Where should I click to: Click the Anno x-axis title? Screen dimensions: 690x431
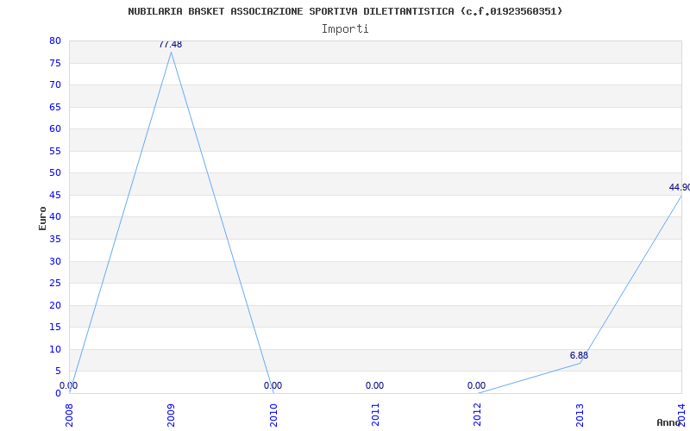[x=668, y=422]
